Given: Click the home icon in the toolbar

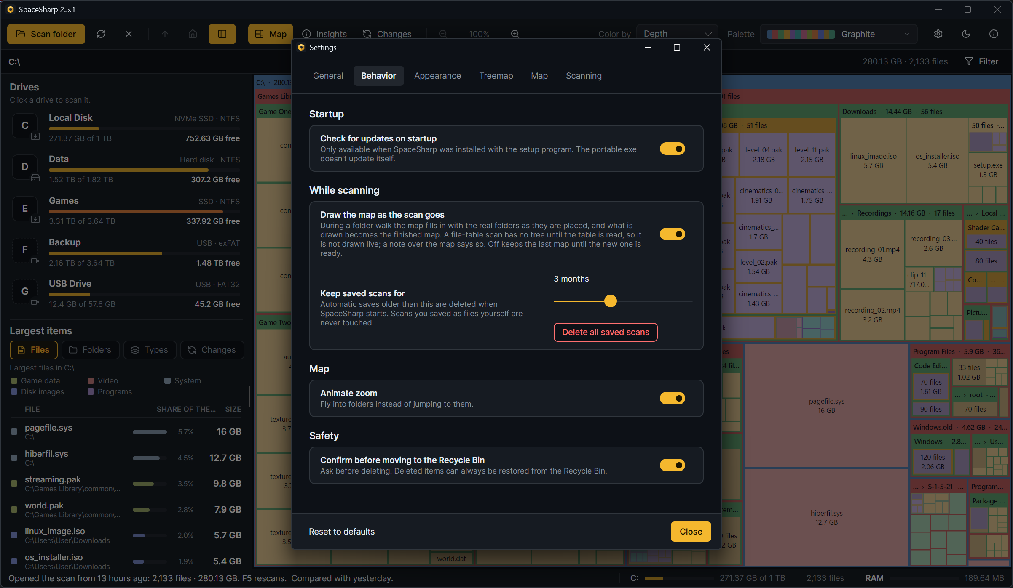Looking at the screenshot, I should (x=193, y=34).
